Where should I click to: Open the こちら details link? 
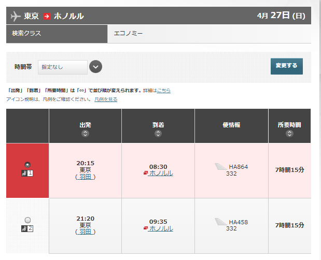point(163,91)
